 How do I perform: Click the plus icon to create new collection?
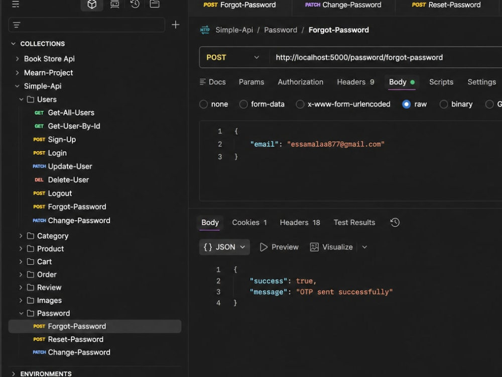[175, 25]
